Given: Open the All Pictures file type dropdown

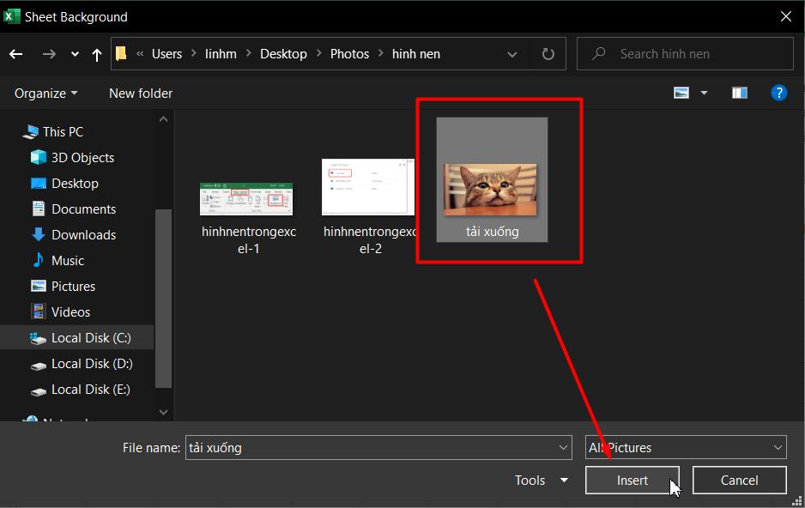Looking at the screenshot, I should pos(686,447).
